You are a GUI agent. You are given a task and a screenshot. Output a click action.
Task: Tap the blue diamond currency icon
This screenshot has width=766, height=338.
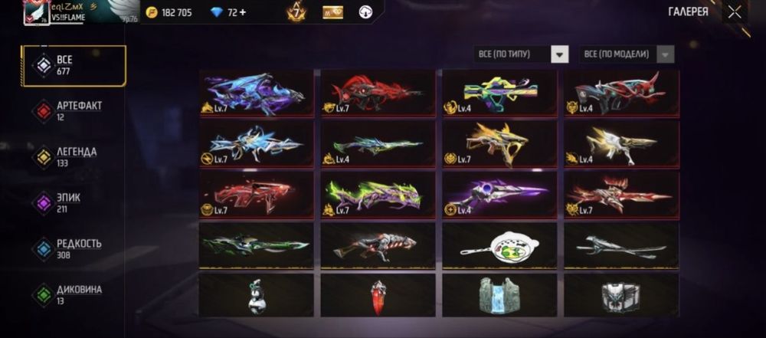[217, 12]
